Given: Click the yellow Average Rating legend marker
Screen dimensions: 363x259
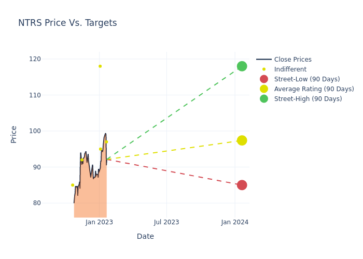Looking at the screenshot, I should point(264,89).
